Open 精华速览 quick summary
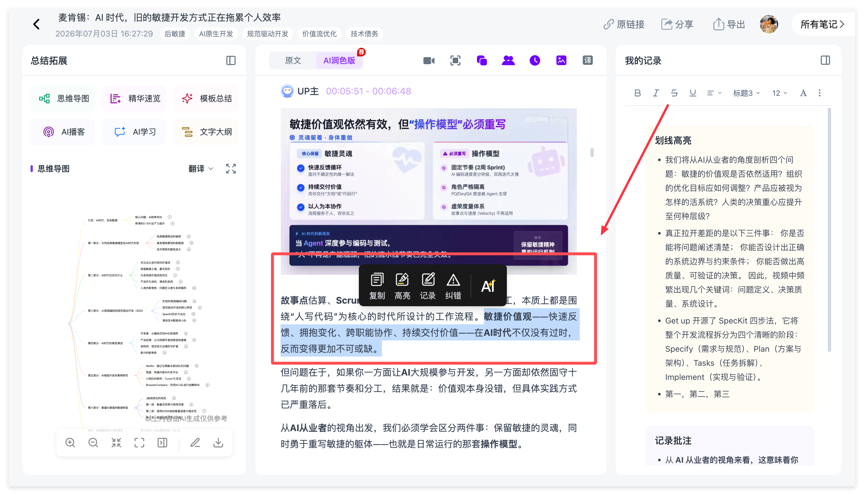 point(135,99)
